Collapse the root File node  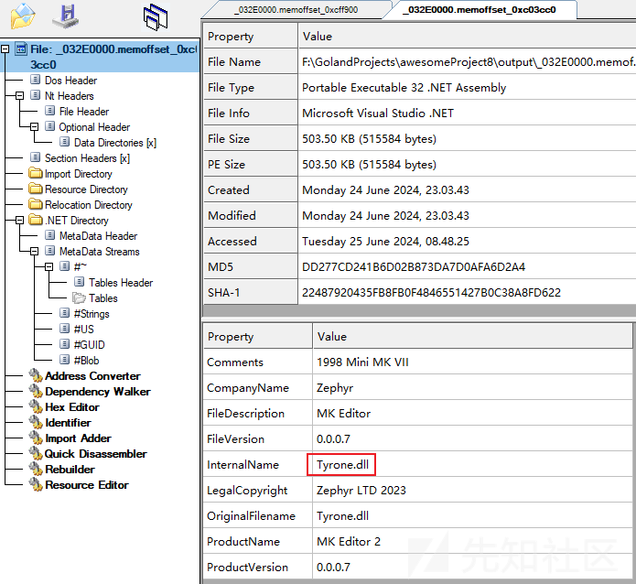click(5, 49)
